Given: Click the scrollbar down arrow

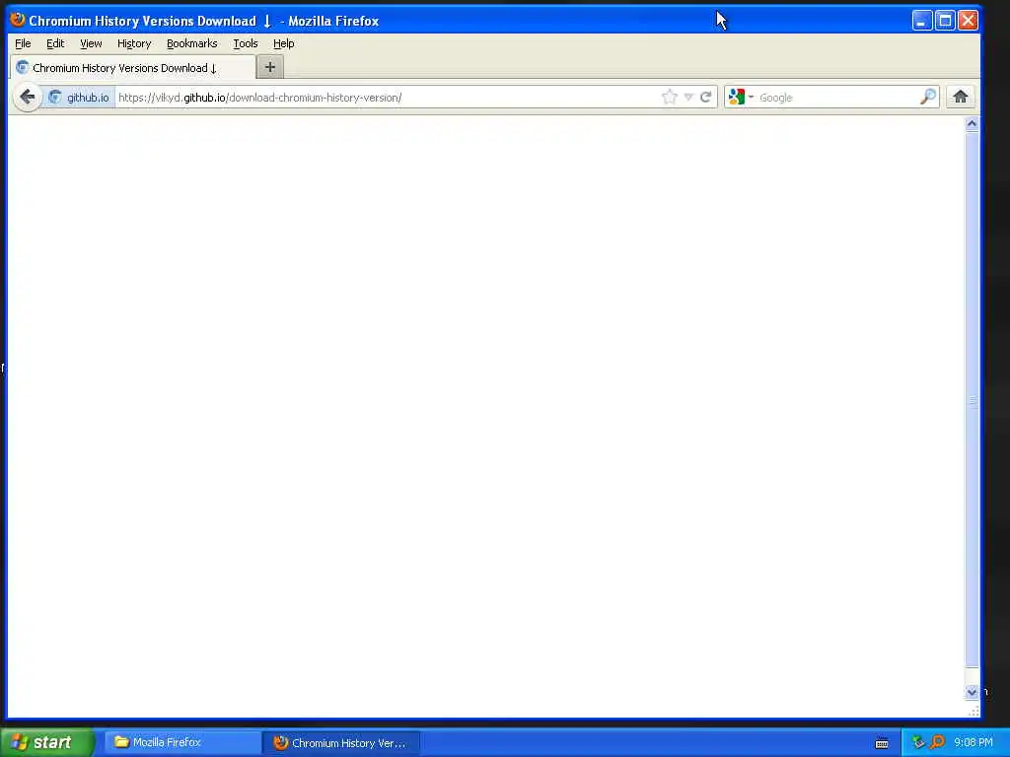Looking at the screenshot, I should coord(972,692).
